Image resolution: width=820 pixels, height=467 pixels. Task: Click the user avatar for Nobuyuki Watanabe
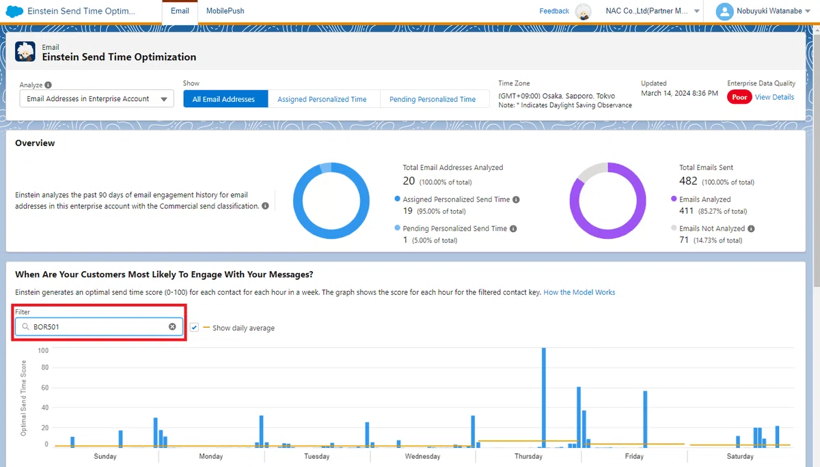[x=724, y=11]
